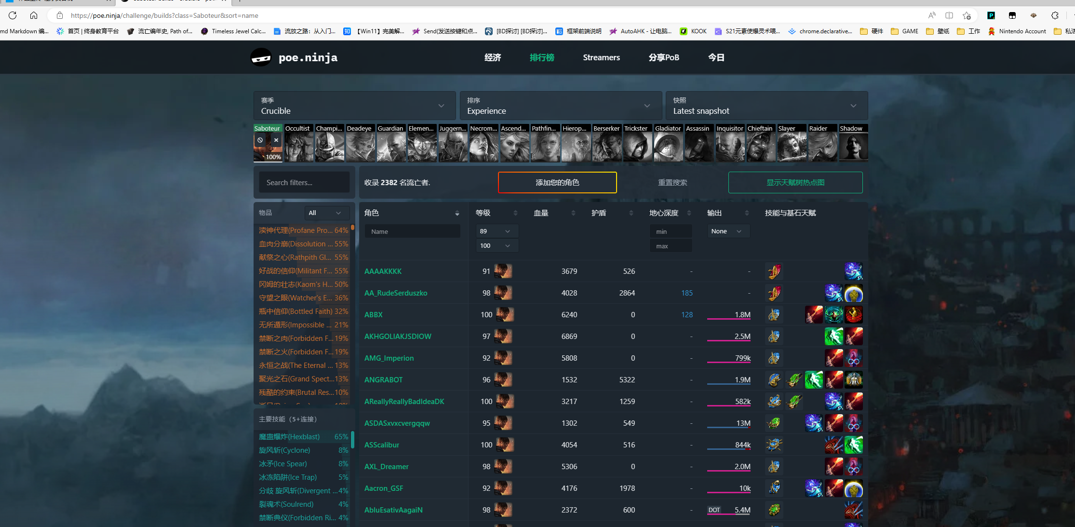Open character AReallyReallyBadIdeaDK
Screen dimensions: 1075x527
(404, 401)
